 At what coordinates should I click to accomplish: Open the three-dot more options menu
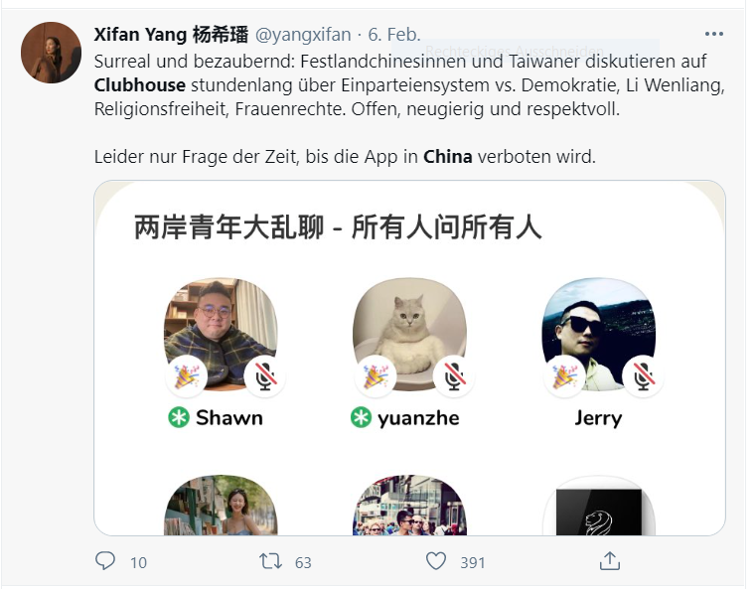(714, 34)
